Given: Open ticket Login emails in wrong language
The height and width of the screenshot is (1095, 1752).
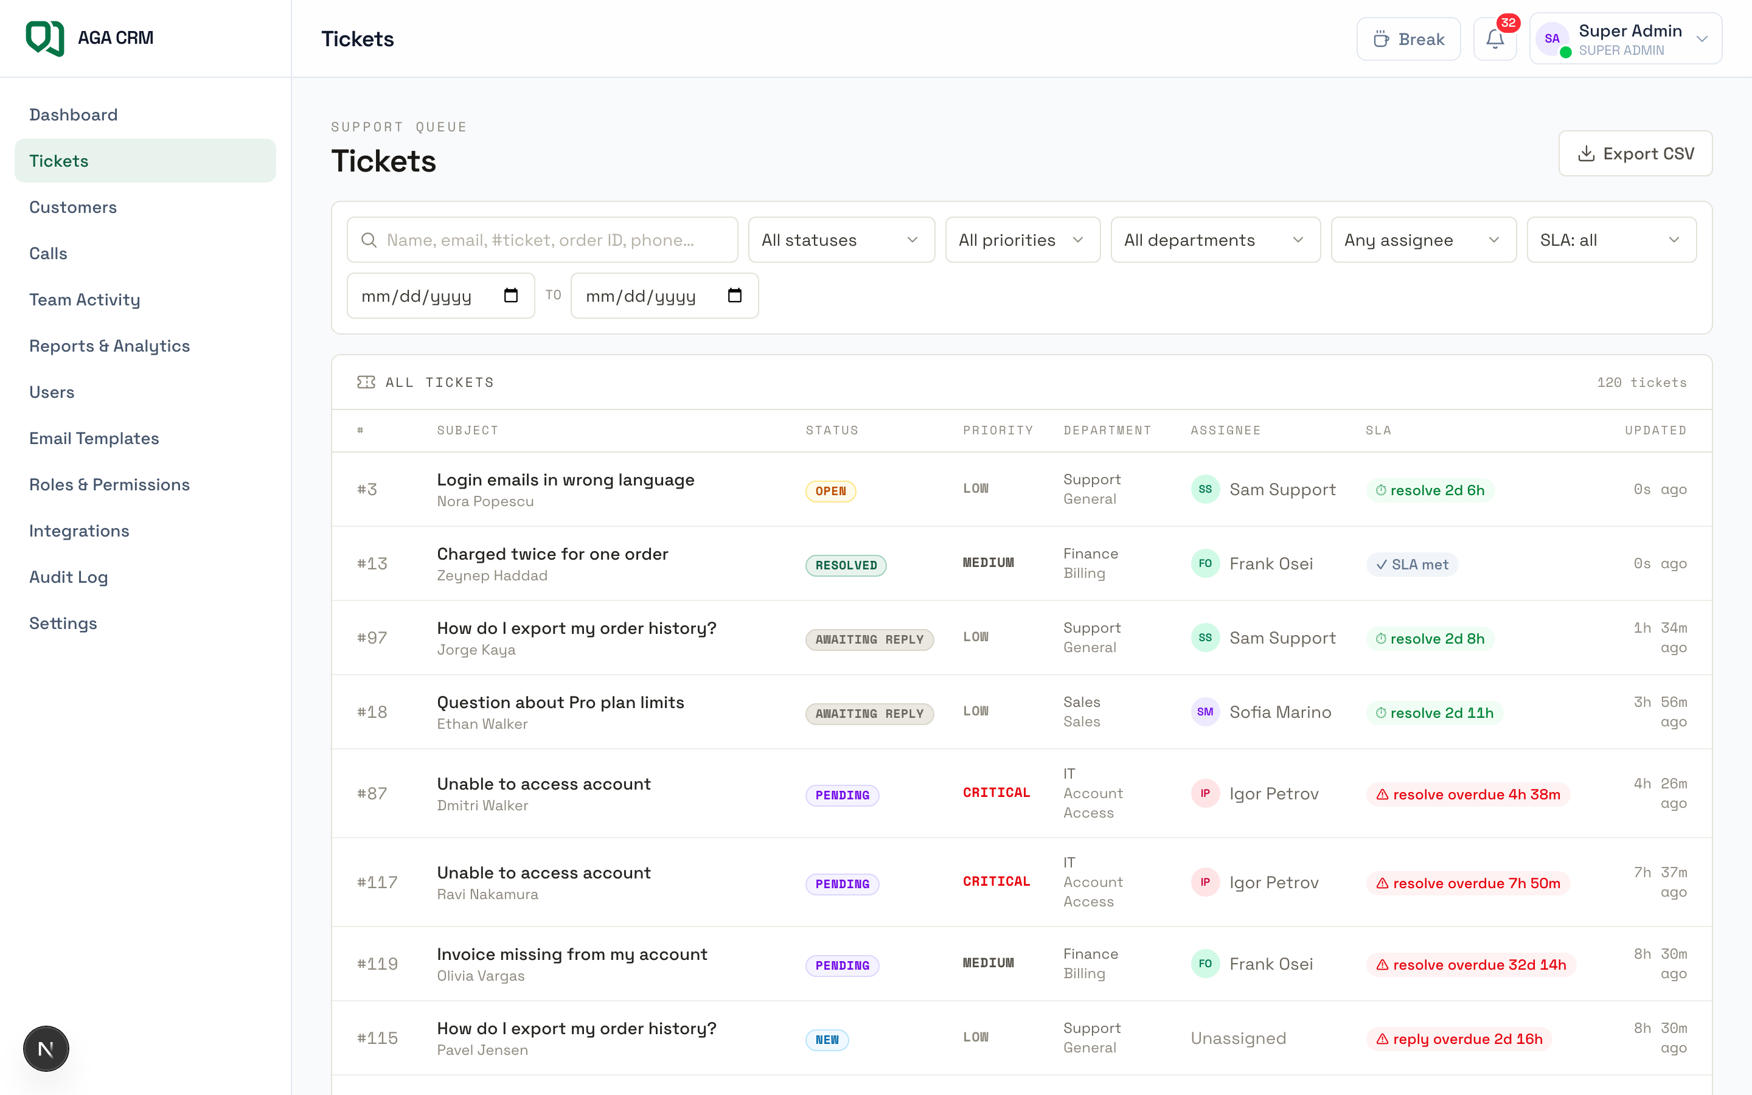Looking at the screenshot, I should coord(565,479).
